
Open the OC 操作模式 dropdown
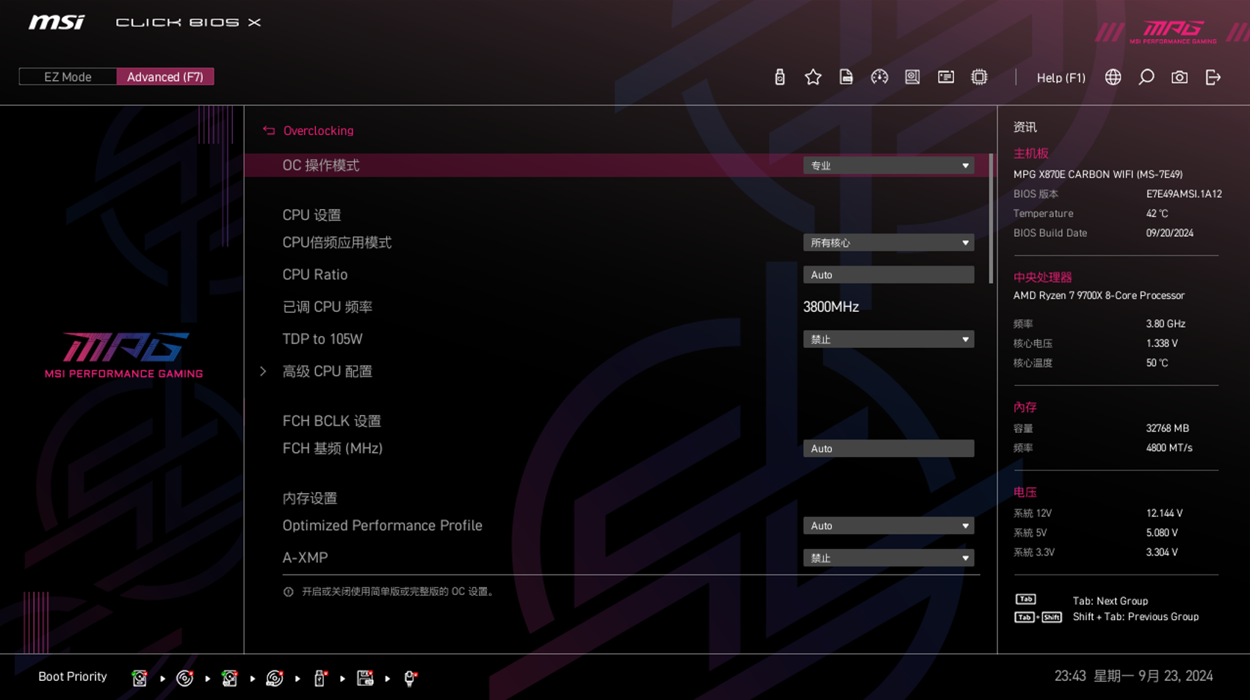(x=889, y=166)
